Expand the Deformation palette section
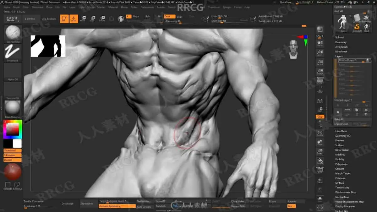The image size is (377, 212). point(342,150)
